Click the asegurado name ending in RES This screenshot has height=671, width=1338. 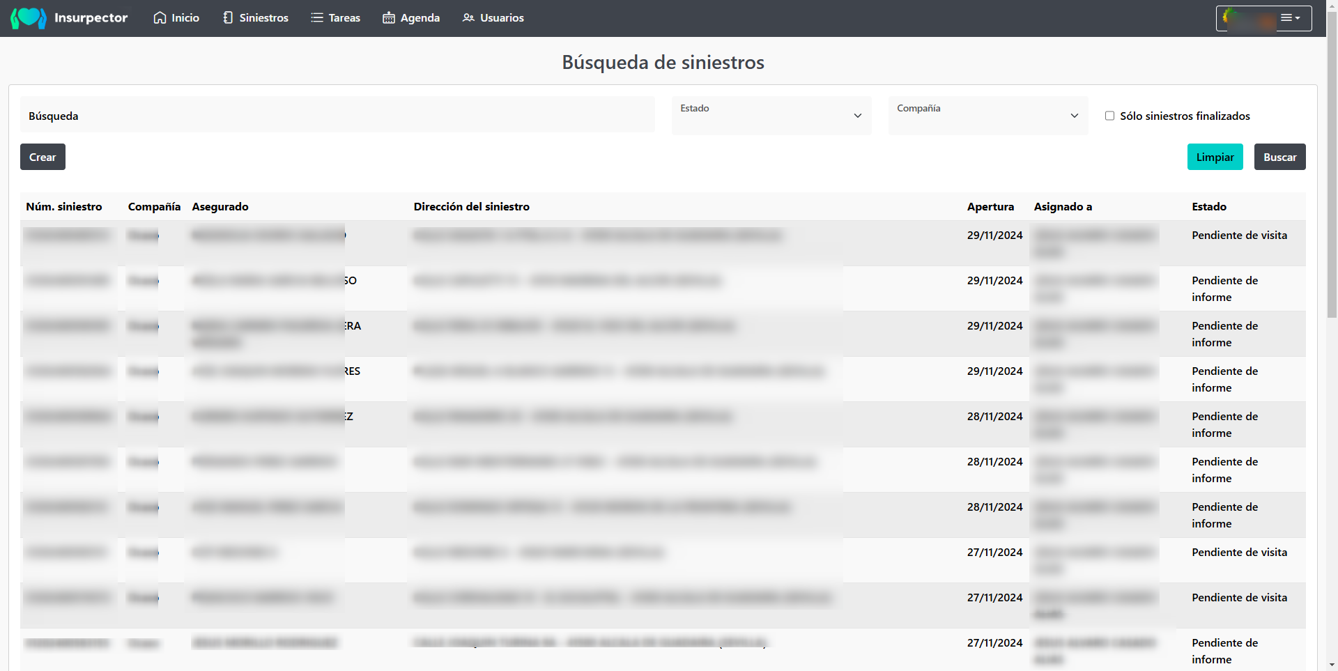click(x=277, y=371)
